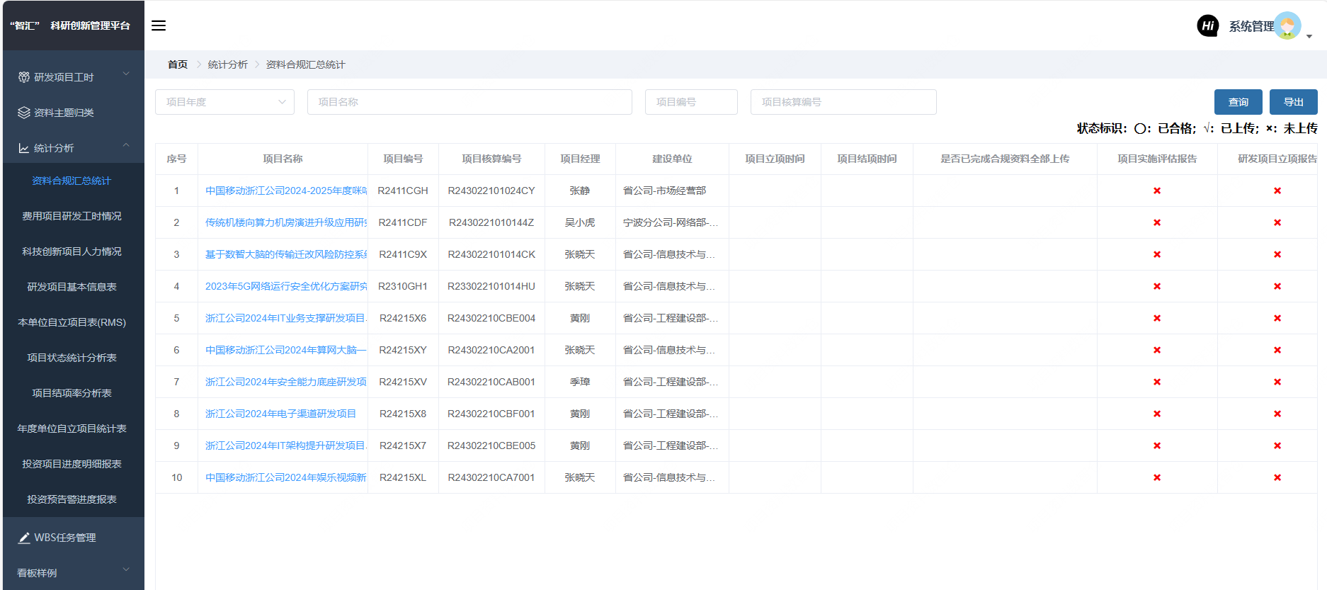Select 项目结项率分析表 in sidebar
This screenshot has height=590, width=1327.
click(72, 393)
